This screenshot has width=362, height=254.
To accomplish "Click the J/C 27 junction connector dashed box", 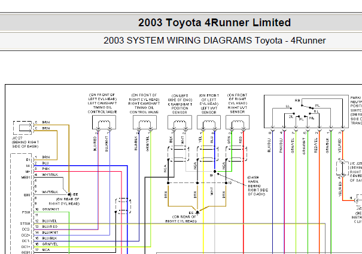I will point(22,128).
